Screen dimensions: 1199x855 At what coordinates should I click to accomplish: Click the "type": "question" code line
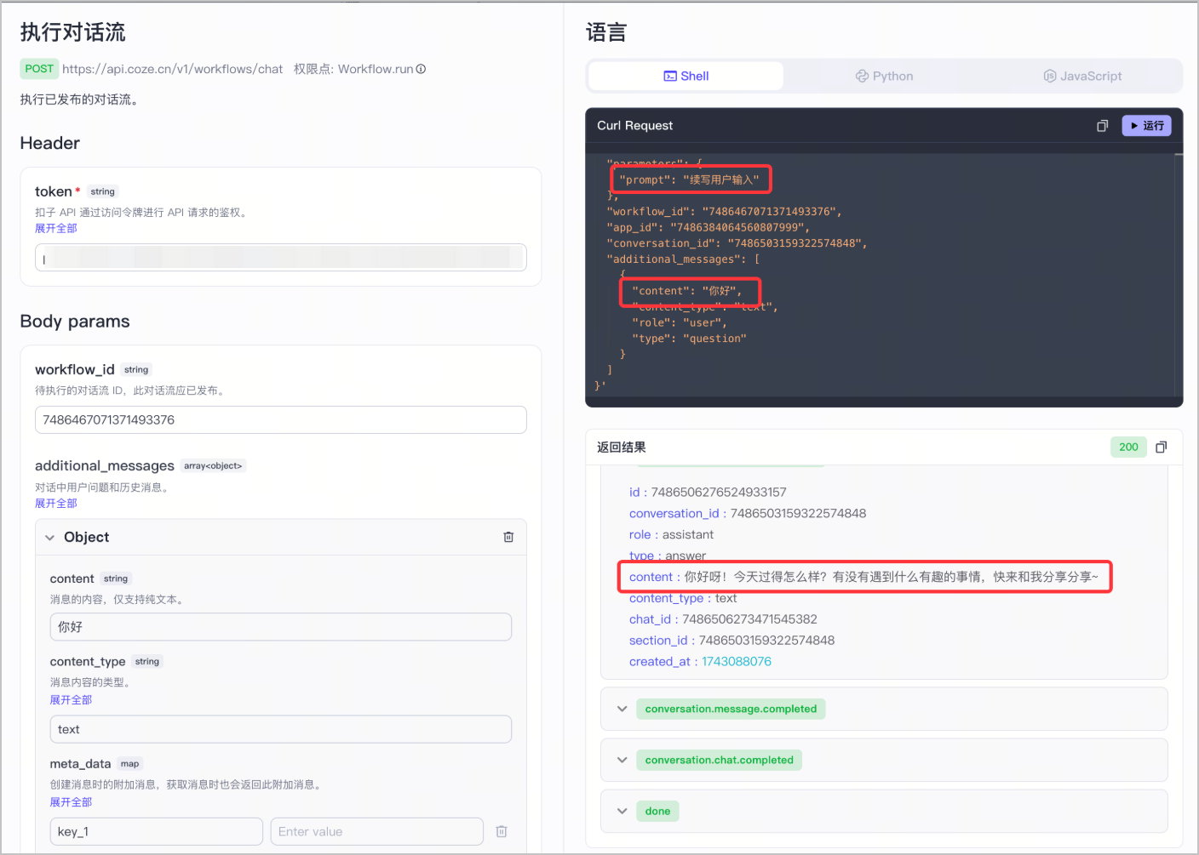[x=689, y=339]
